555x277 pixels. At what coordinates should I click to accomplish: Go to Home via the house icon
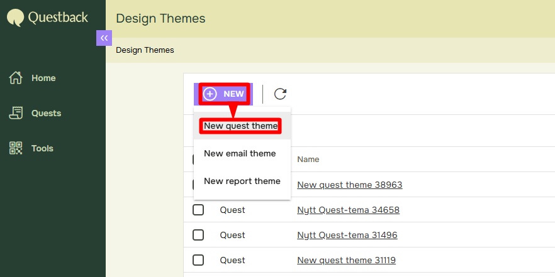16,78
